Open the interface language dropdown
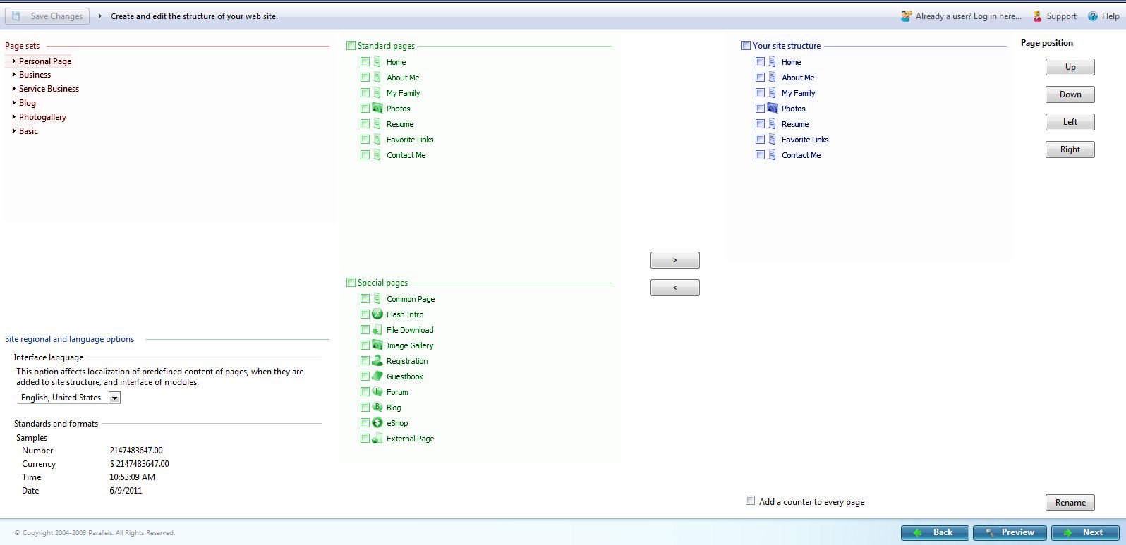This screenshot has height=545, width=1126. tap(114, 398)
